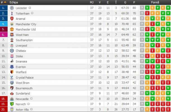Click the Leicester club crest
The image size is (171, 112).
click(x=12, y=8)
